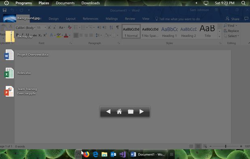Expand the Paragraph dialog launcher
Image resolution: width=250 pixels, height=159 pixels.
point(119,43)
